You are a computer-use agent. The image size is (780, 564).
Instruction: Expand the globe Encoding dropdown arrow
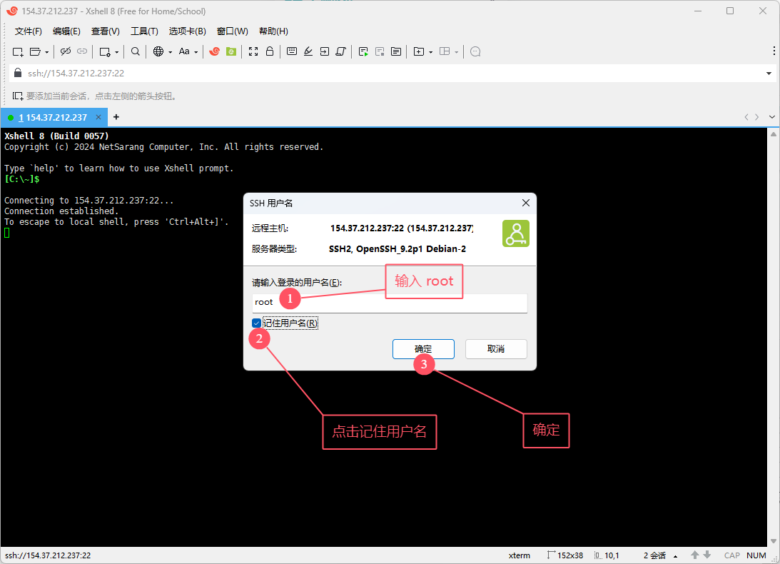tap(170, 52)
